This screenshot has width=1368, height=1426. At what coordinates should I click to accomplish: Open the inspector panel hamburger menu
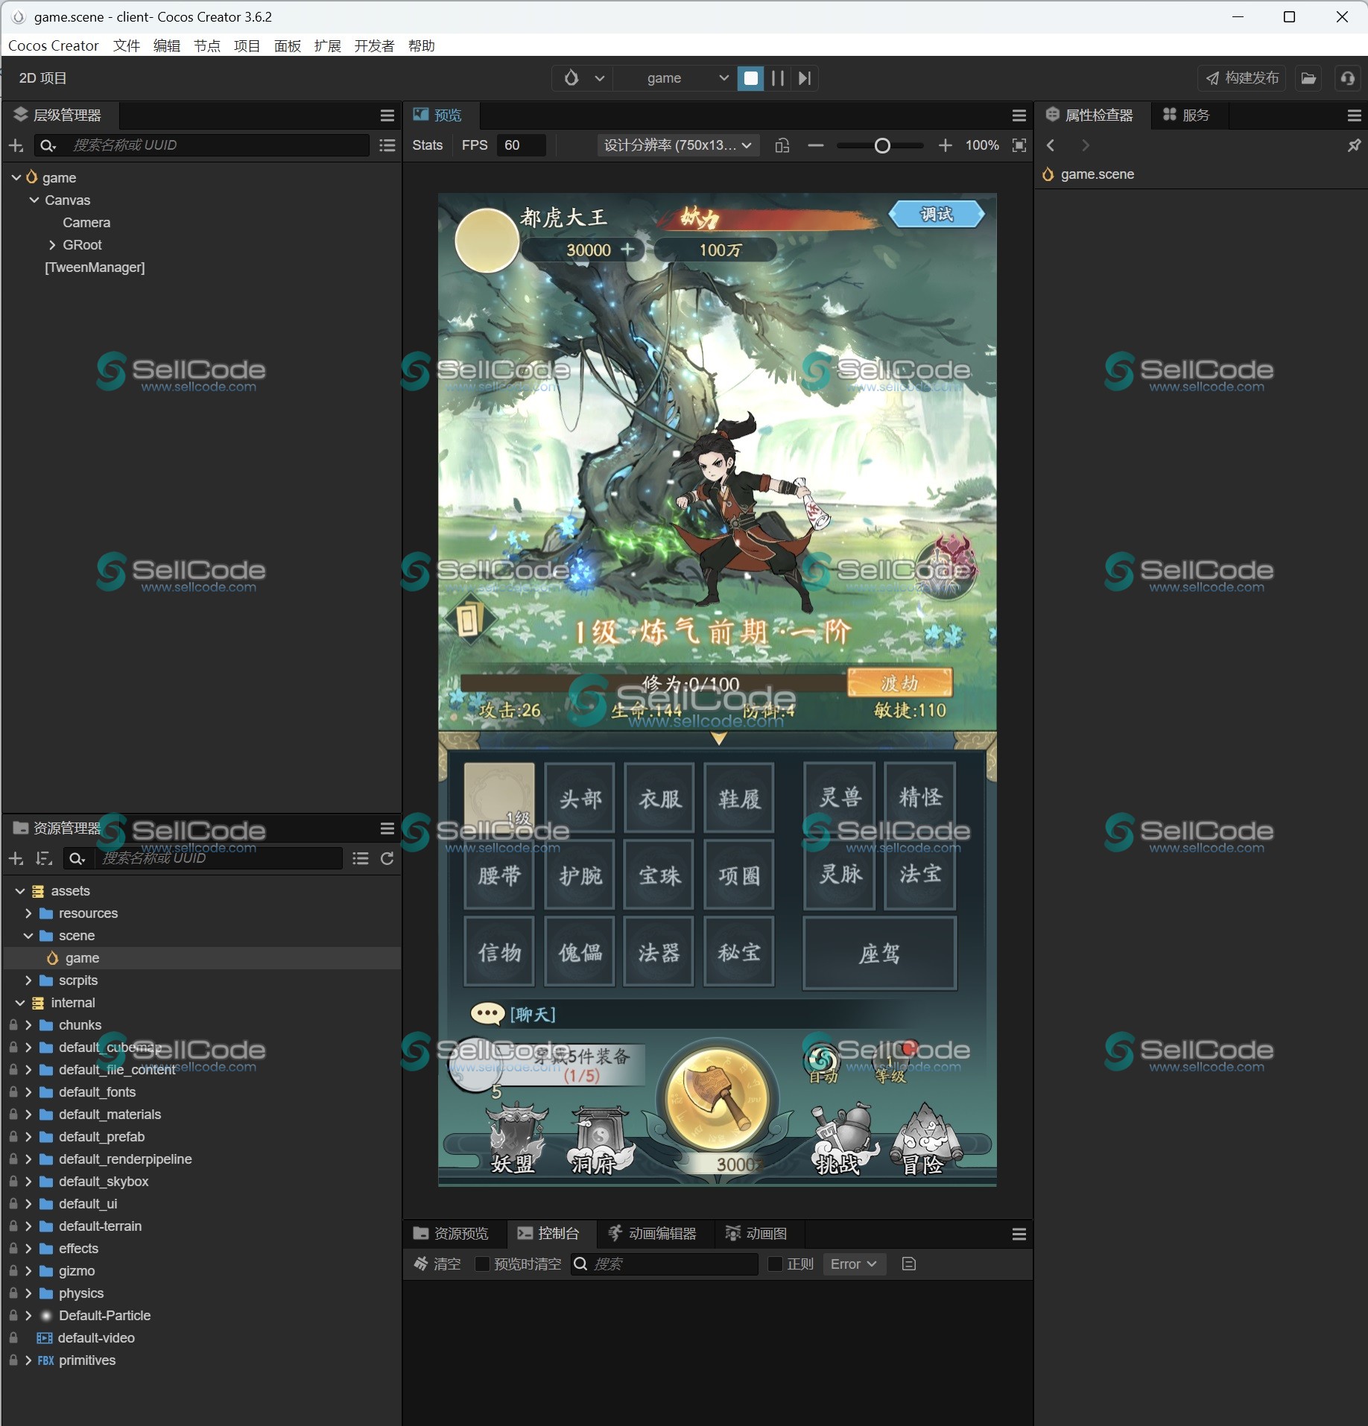pyautogui.click(x=1354, y=115)
